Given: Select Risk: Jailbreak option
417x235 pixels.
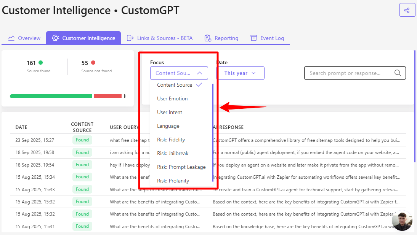Looking at the screenshot, I should click(x=173, y=153).
